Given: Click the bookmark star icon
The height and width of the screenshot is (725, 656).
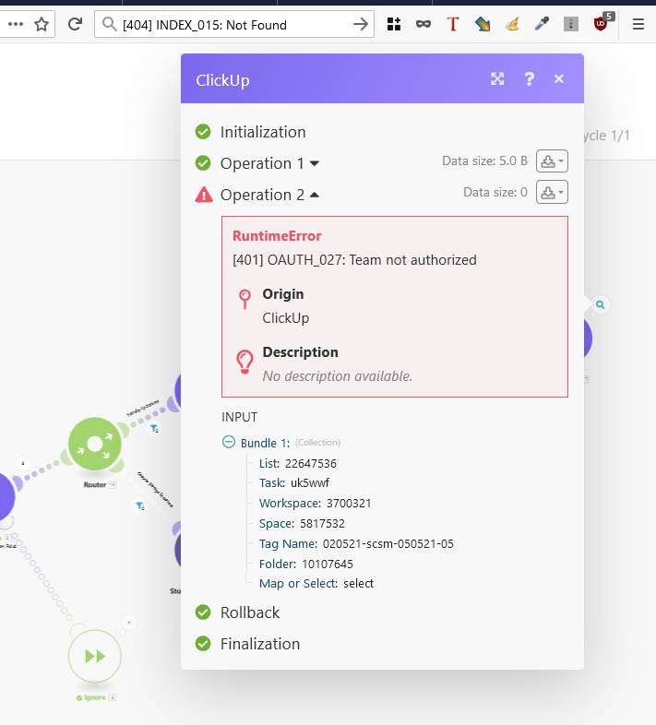Looking at the screenshot, I should click(x=42, y=24).
